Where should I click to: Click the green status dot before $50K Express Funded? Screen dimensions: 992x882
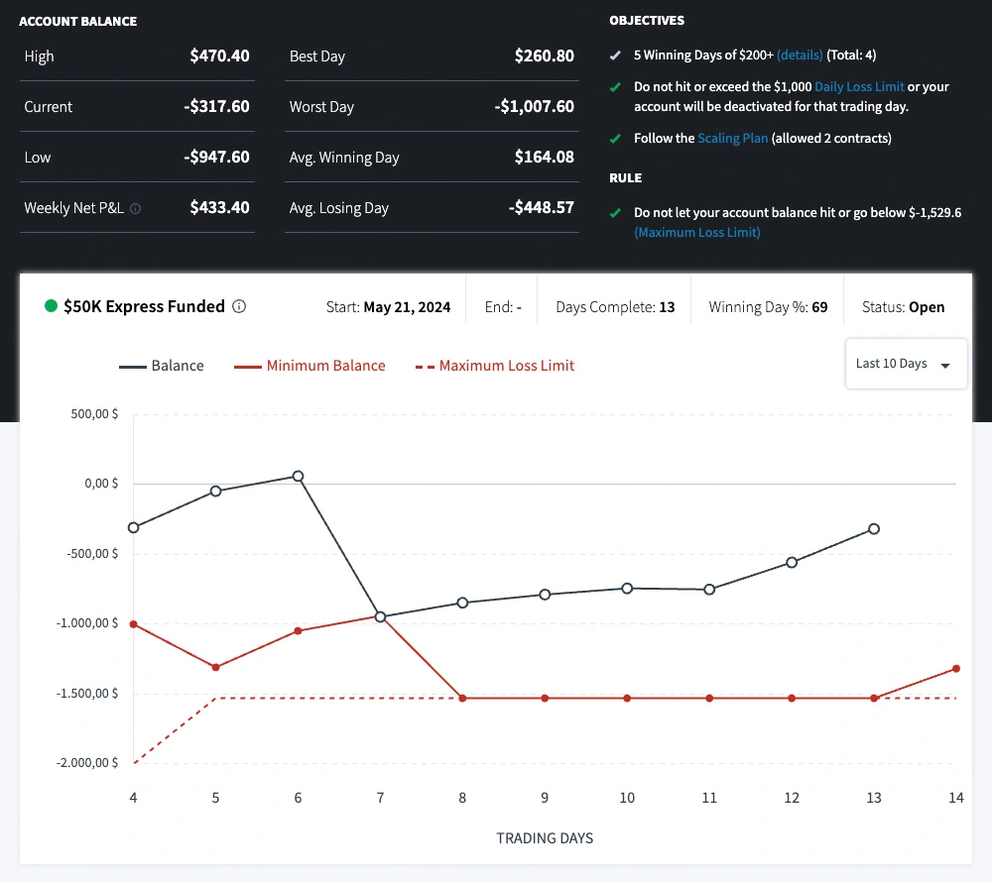(x=51, y=307)
